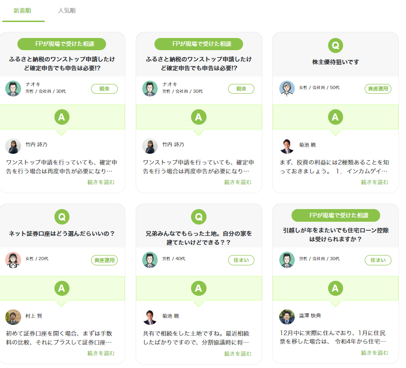Click 続きを読む under 澁澤 快典's answer
Image resolution: width=406 pixels, height=368 pixels.
point(375,353)
